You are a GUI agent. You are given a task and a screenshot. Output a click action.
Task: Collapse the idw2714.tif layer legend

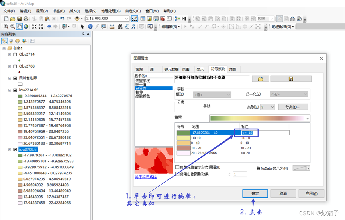[x=10, y=90]
